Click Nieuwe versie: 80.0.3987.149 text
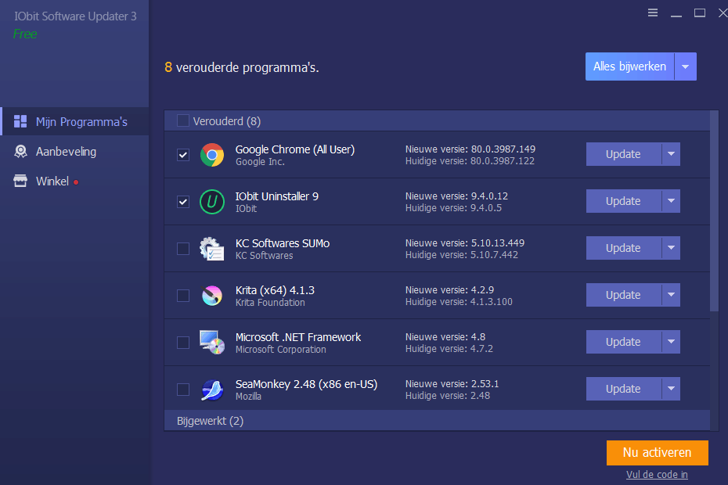 (470, 149)
